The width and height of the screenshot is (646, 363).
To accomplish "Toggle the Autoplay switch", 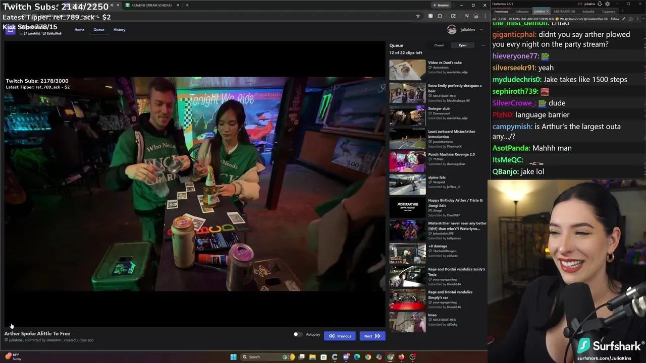I will [x=297, y=334].
